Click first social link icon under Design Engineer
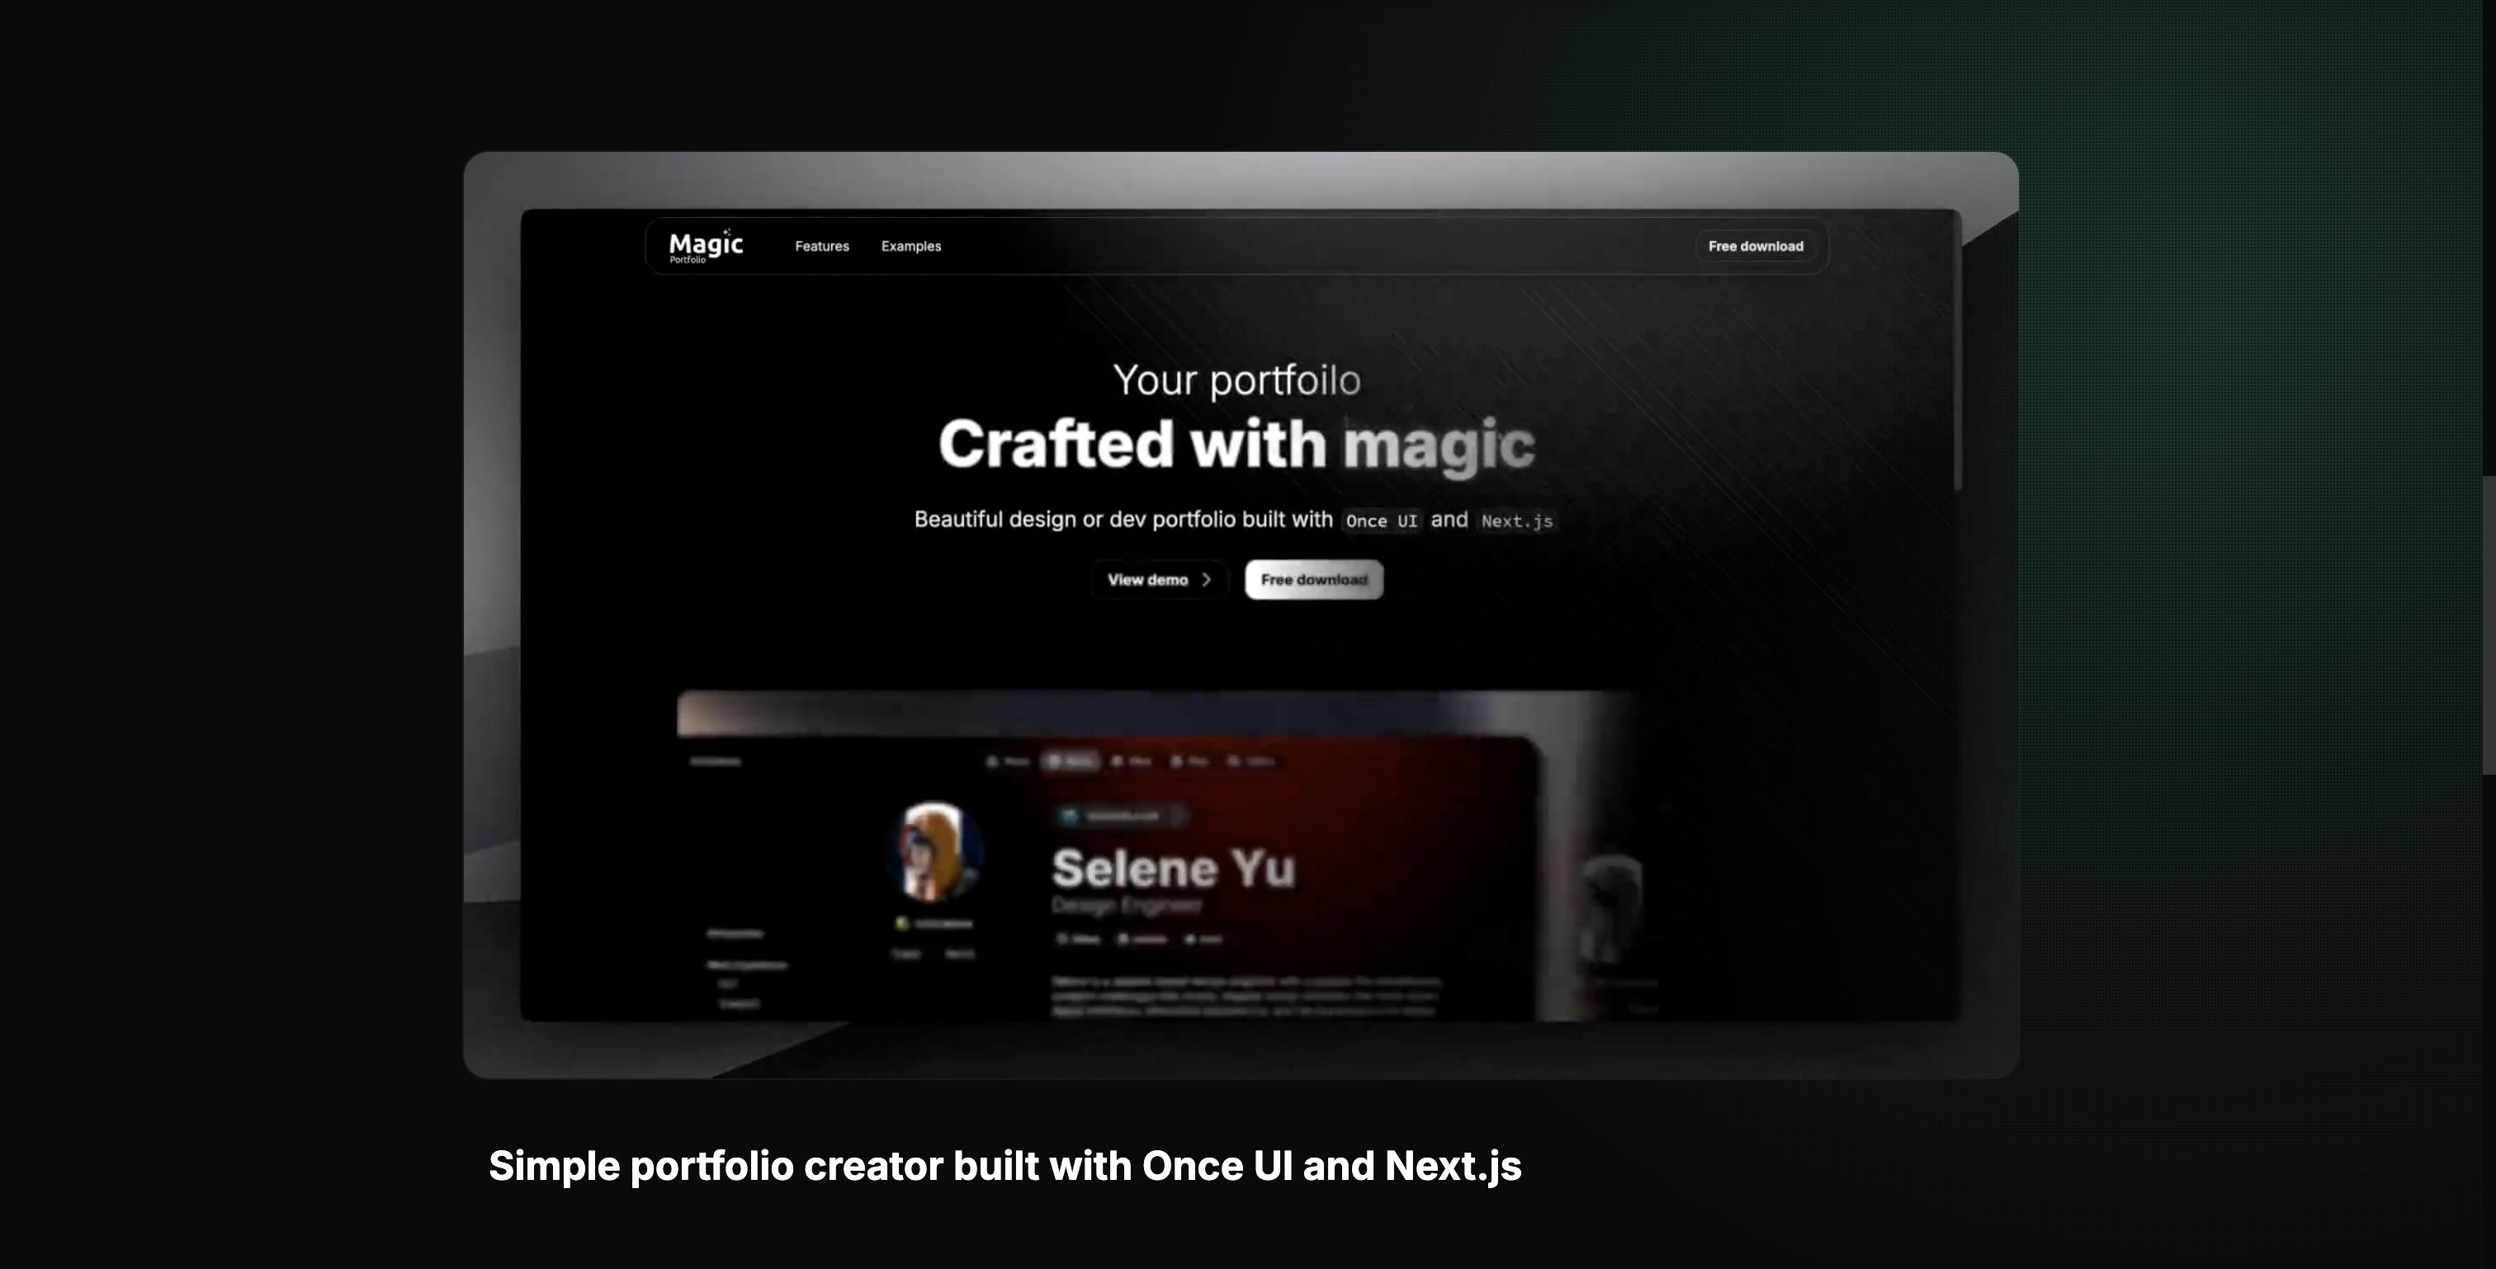The image size is (2496, 1269). point(1077,939)
